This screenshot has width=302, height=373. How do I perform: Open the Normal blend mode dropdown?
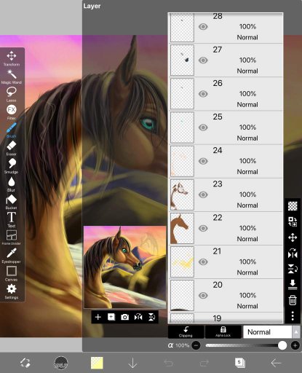point(268,332)
